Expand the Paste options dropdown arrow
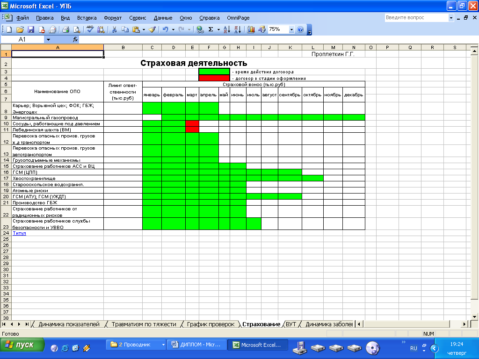 point(144,29)
